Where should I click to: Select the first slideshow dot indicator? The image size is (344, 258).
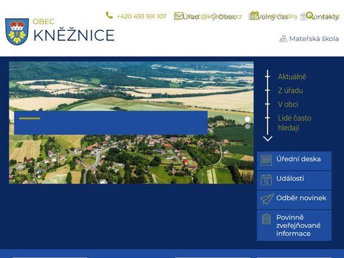click(x=247, y=120)
